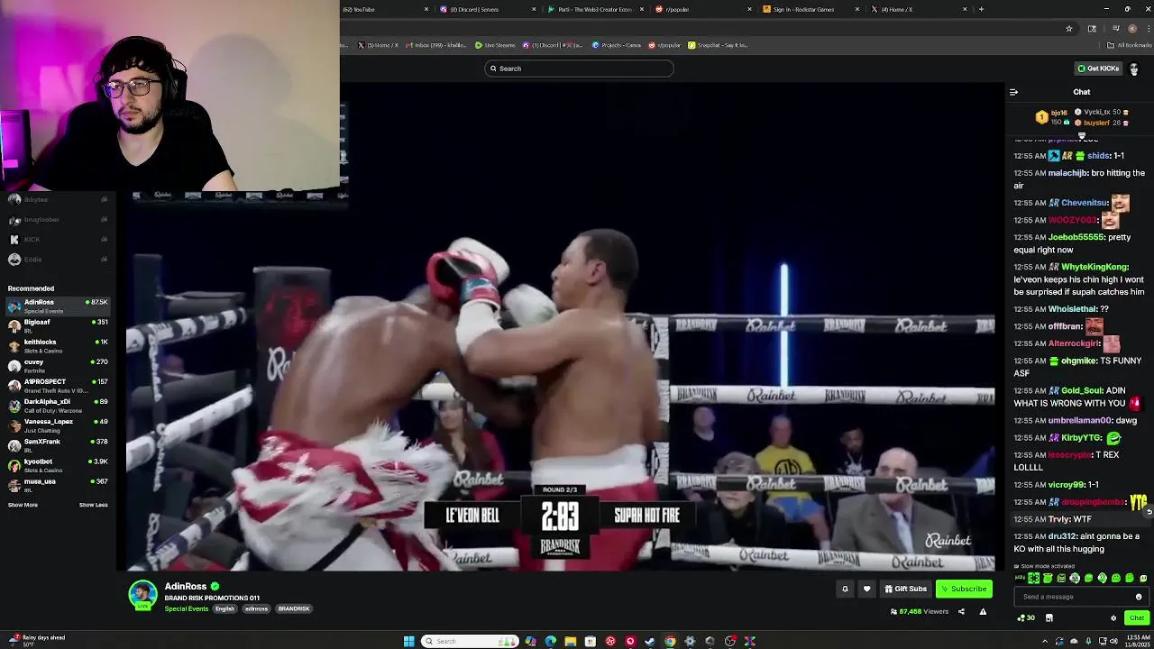Click the Gmail Inbox bookmark
Image resolution: width=1154 pixels, height=649 pixels.
(435, 45)
